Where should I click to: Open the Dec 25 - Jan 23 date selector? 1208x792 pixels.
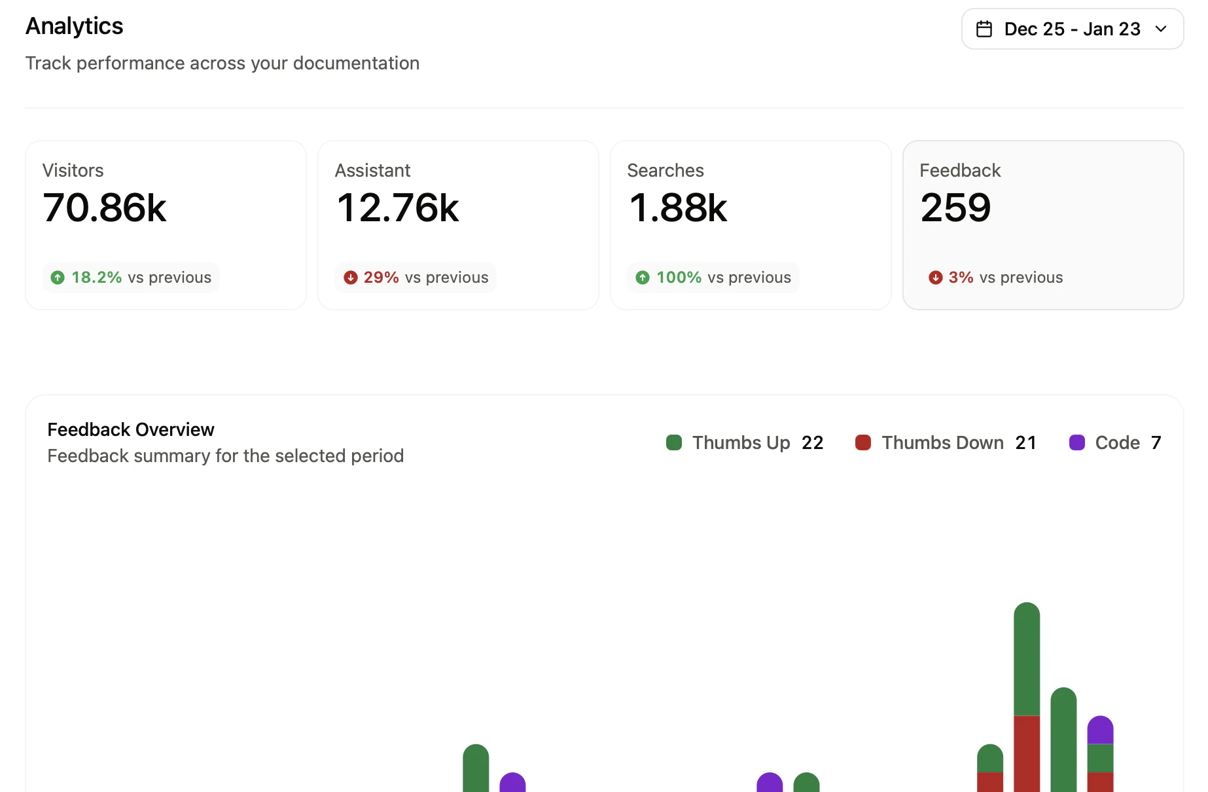(1071, 29)
